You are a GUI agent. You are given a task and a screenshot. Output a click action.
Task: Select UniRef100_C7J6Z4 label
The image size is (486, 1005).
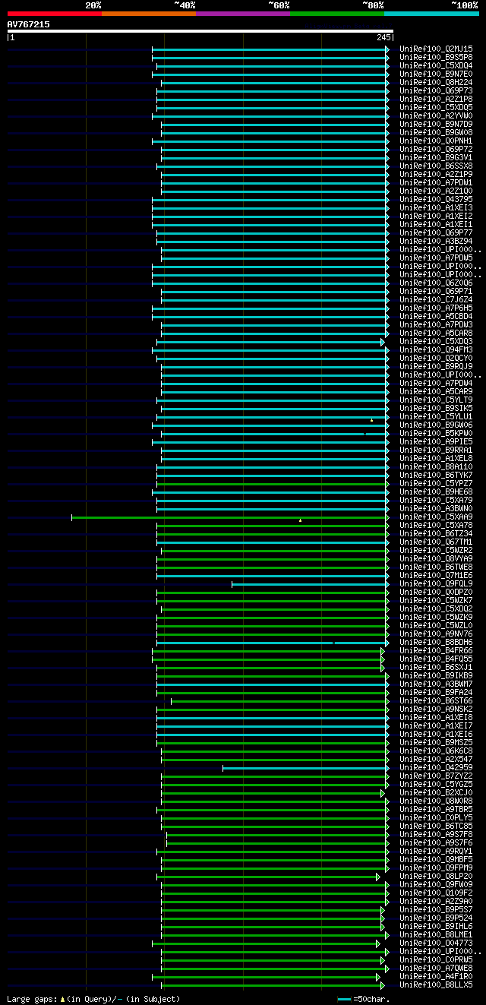[436, 299]
